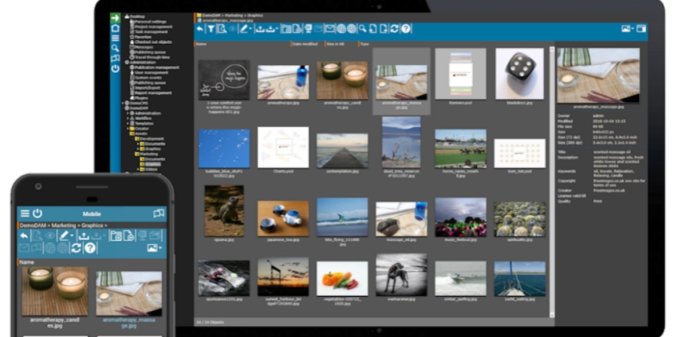This screenshot has height=337, width=674.
Task: Click the Date modified column header
Action: (x=305, y=44)
